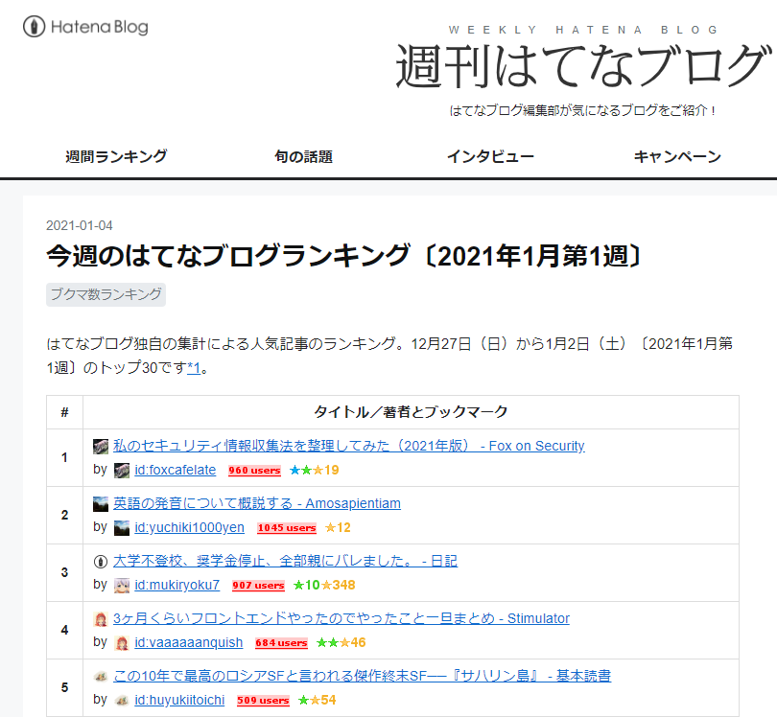This screenshot has width=777, height=717.
Task: Click the ブクマ数ランキング category tag
Action: [x=106, y=294]
